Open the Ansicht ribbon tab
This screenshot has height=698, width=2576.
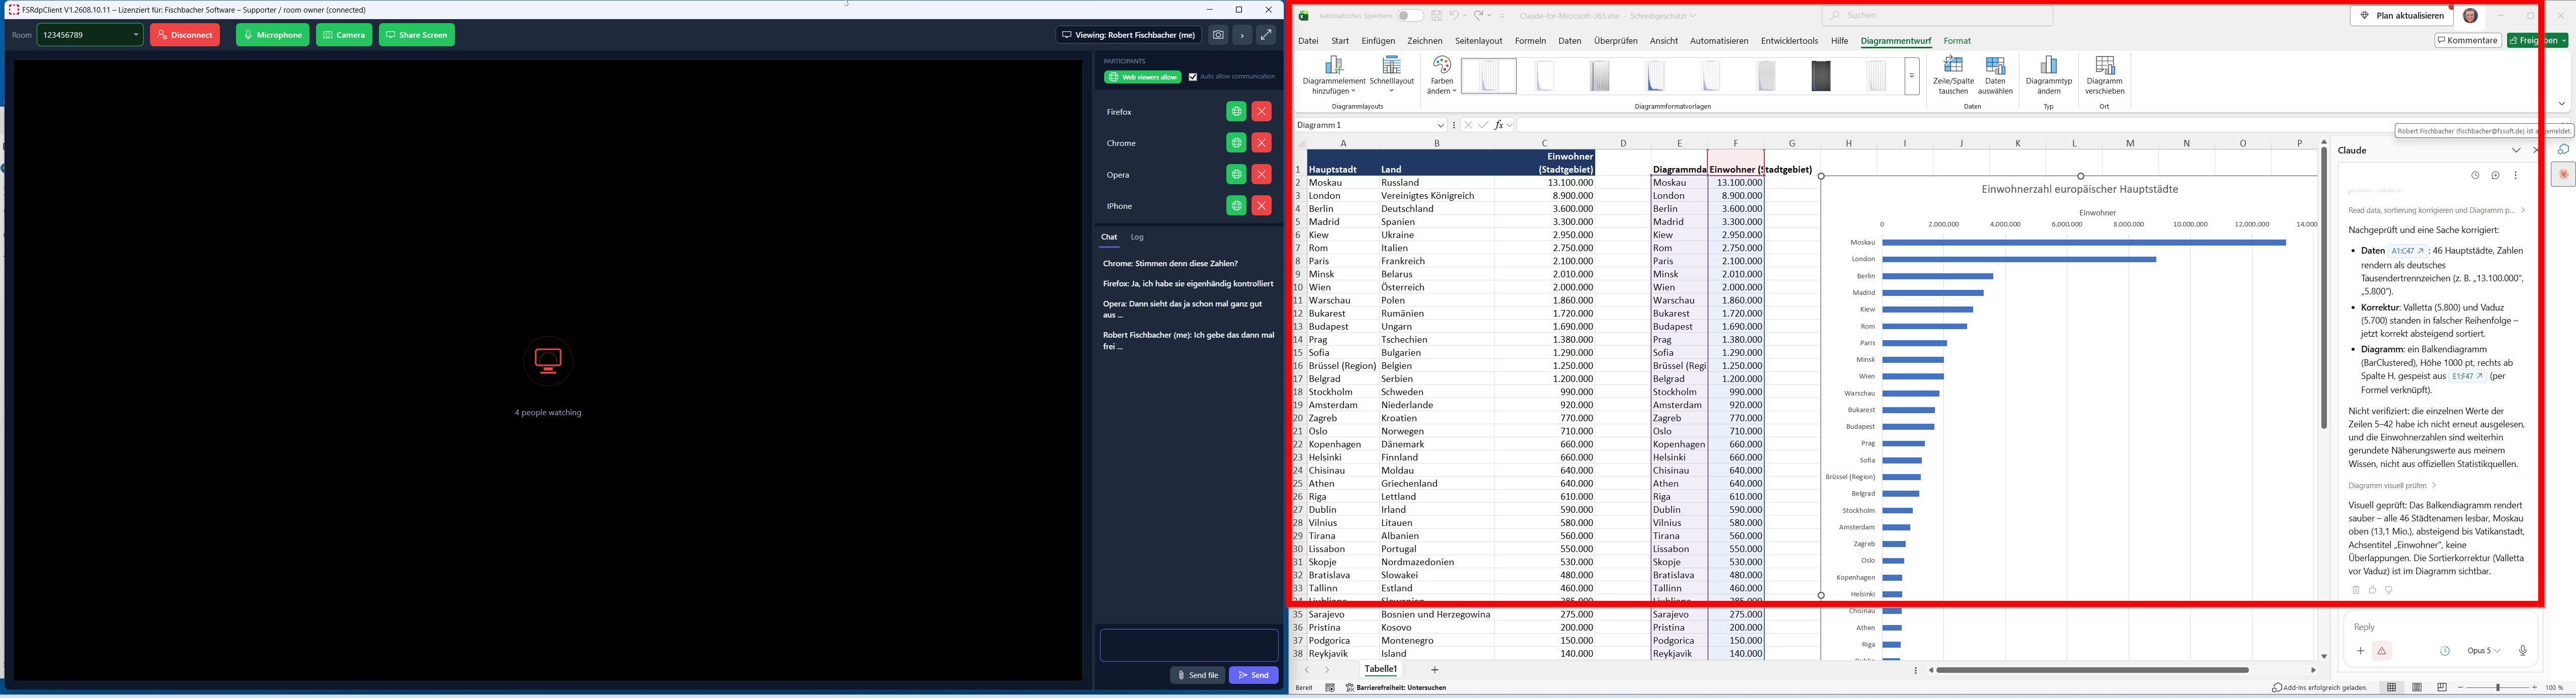1664,41
